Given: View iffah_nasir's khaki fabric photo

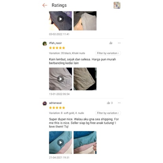Looking at the screenshot, I should click(x=85, y=79).
